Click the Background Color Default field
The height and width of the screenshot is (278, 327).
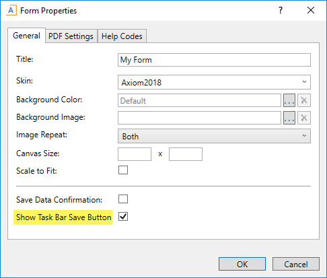(x=199, y=100)
